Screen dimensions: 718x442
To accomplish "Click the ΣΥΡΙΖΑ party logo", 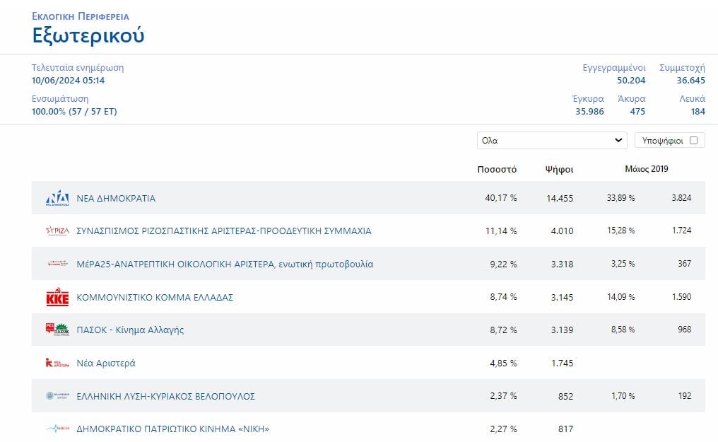I will [x=57, y=231].
